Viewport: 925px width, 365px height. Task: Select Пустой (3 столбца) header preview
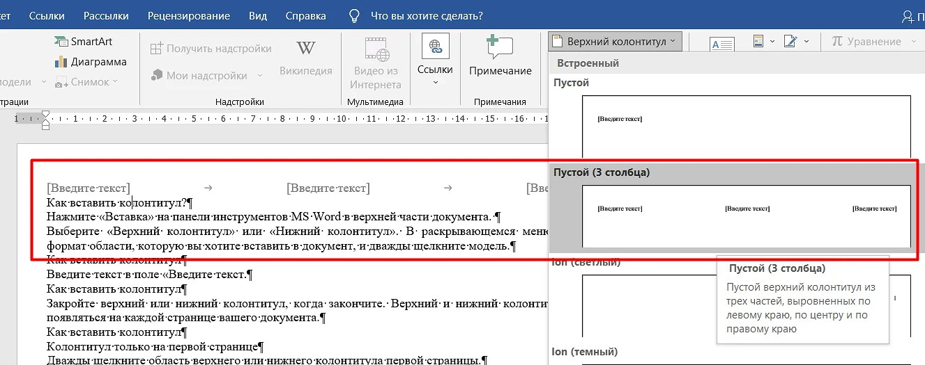pyautogui.click(x=746, y=215)
